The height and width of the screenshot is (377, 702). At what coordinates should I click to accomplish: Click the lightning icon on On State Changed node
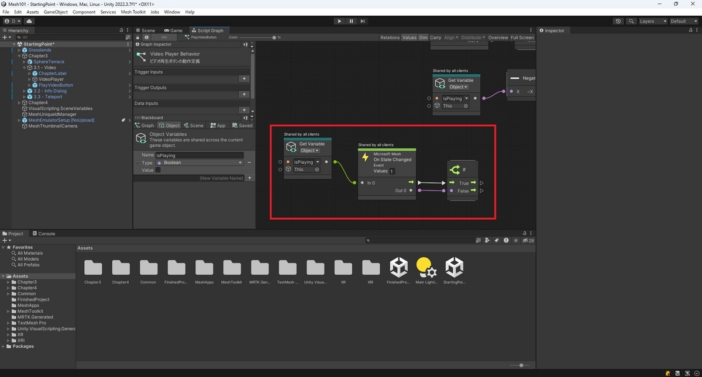pos(366,158)
